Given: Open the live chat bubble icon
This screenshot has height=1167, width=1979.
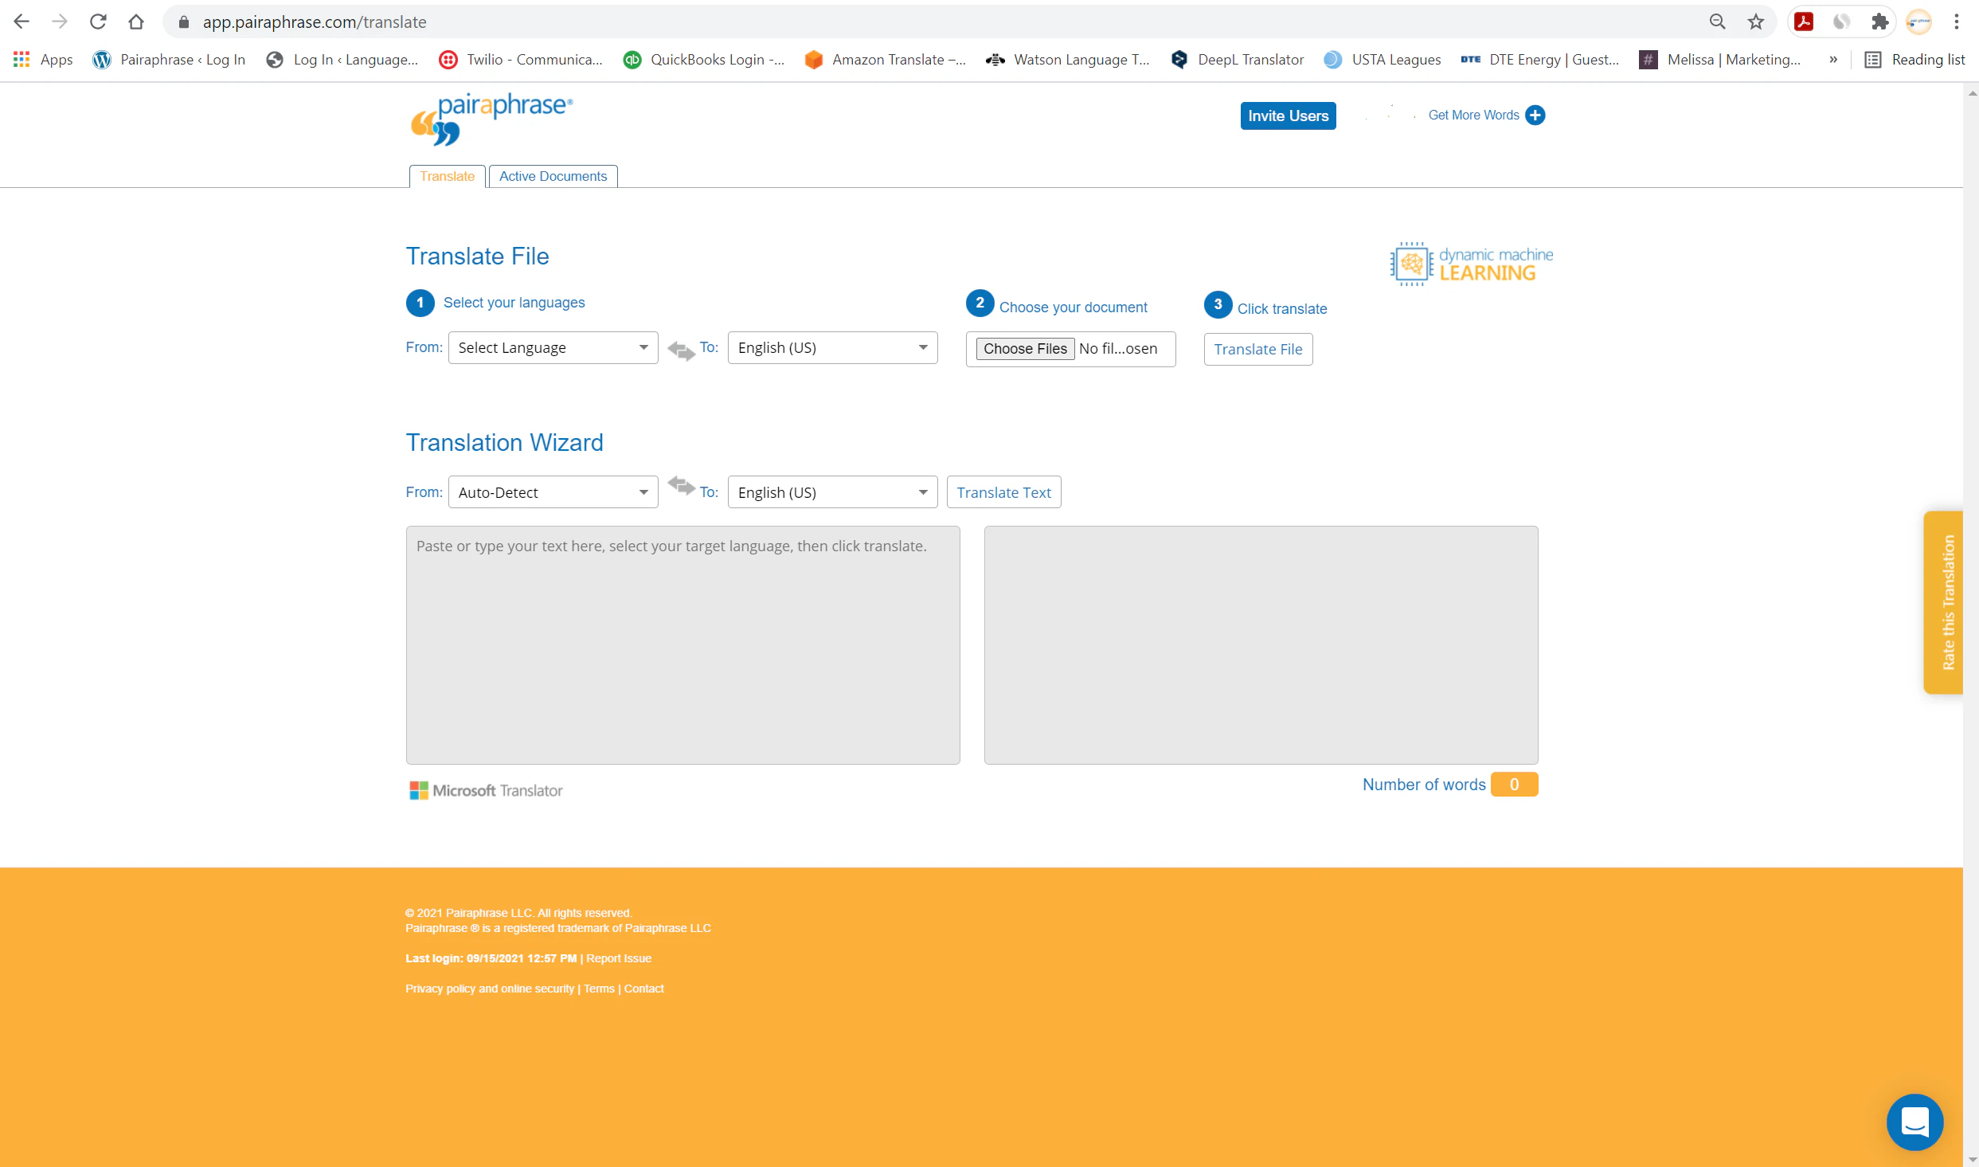Looking at the screenshot, I should (1914, 1122).
